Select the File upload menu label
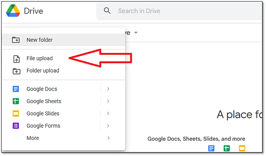This screenshot has height=156, width=266. (x=40, y=58)
